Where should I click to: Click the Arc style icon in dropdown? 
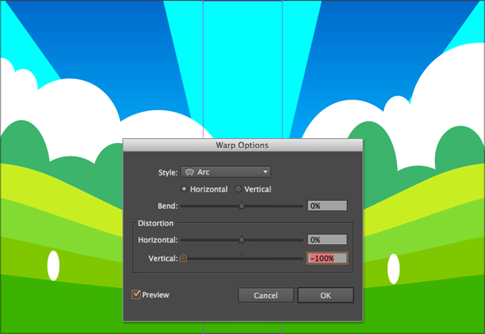[189, 172]
